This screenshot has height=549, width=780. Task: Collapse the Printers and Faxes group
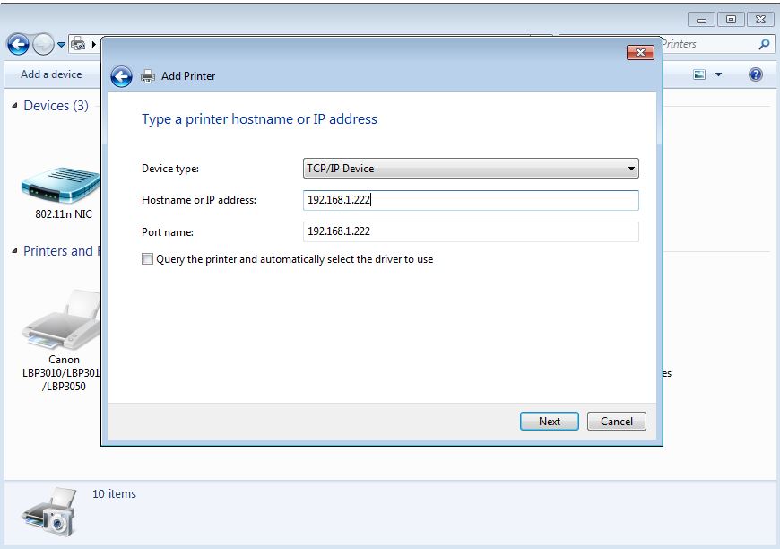tap(14, 251)
